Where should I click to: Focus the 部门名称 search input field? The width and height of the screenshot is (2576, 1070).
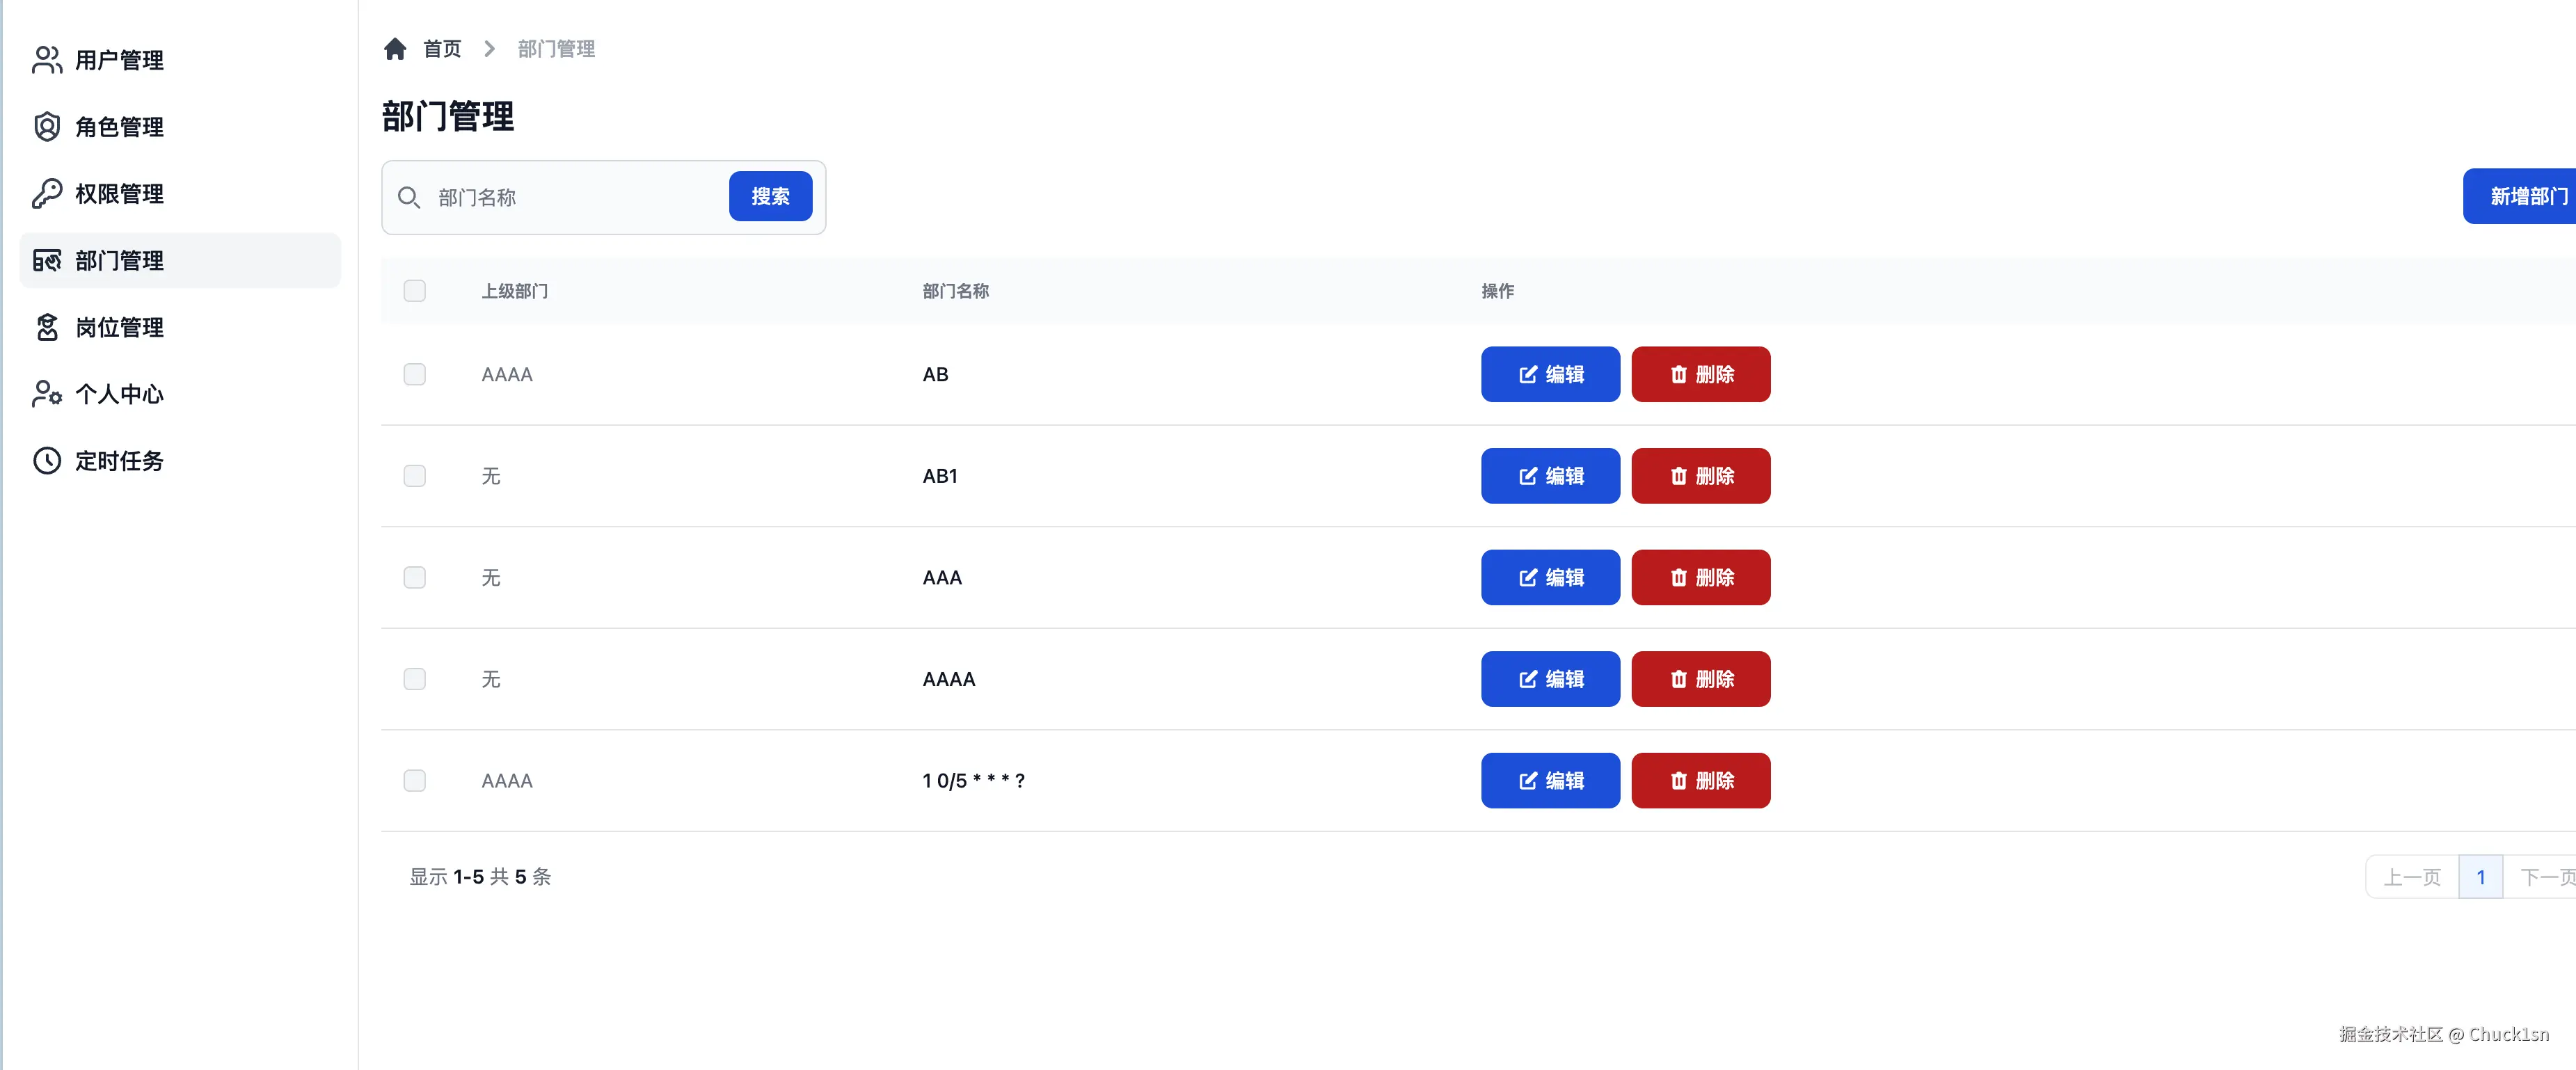[575, 198]
